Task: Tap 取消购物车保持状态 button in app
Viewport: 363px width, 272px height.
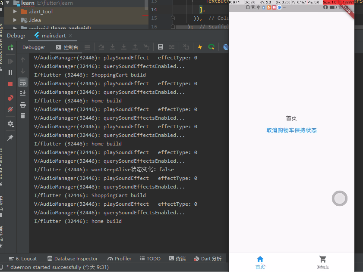Action: (x=291, y=130)
